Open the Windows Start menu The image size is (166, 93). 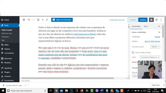3,91
